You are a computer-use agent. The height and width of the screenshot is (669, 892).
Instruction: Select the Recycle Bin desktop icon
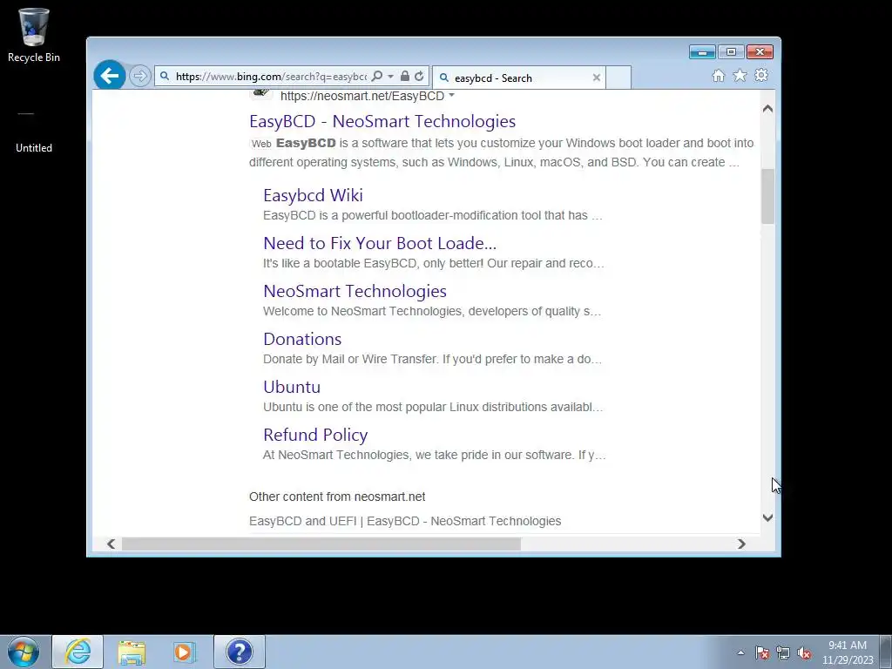(34, 35)
